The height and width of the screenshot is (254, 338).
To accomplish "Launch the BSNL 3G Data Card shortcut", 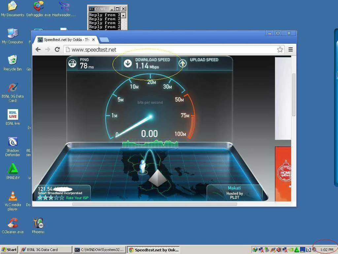I will pyautogui.click(x=13, y=93).
